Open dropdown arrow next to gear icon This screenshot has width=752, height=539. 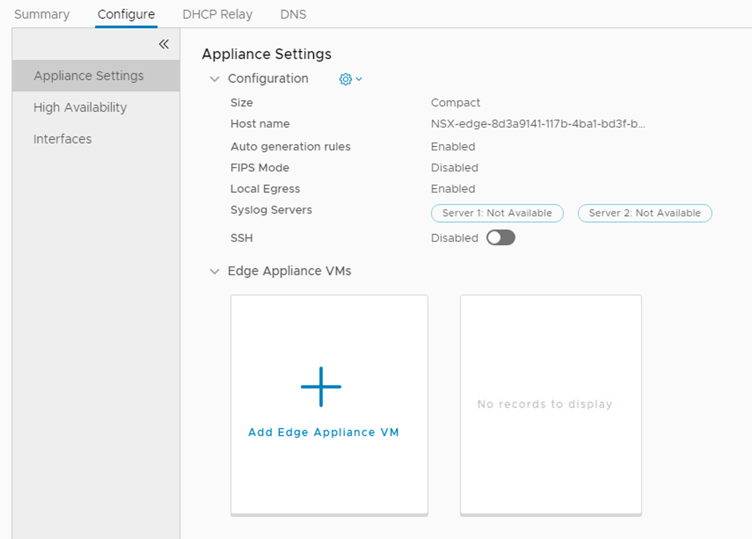pos(359,79)
